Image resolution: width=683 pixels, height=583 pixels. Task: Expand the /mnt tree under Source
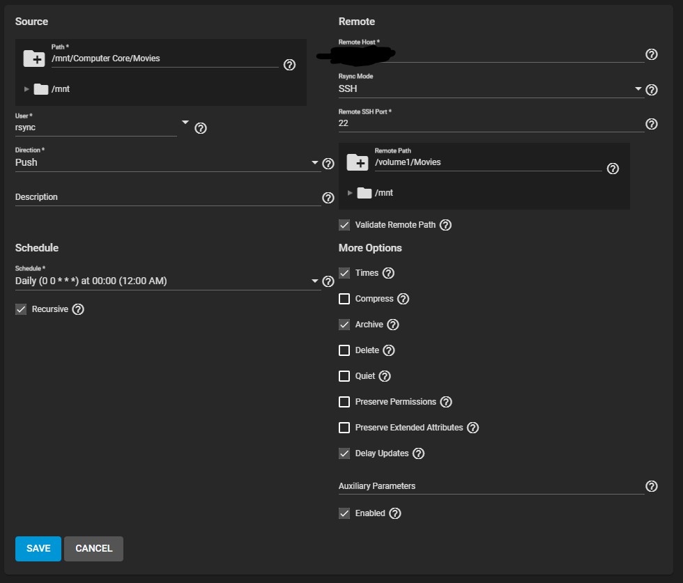pos(26,89)
